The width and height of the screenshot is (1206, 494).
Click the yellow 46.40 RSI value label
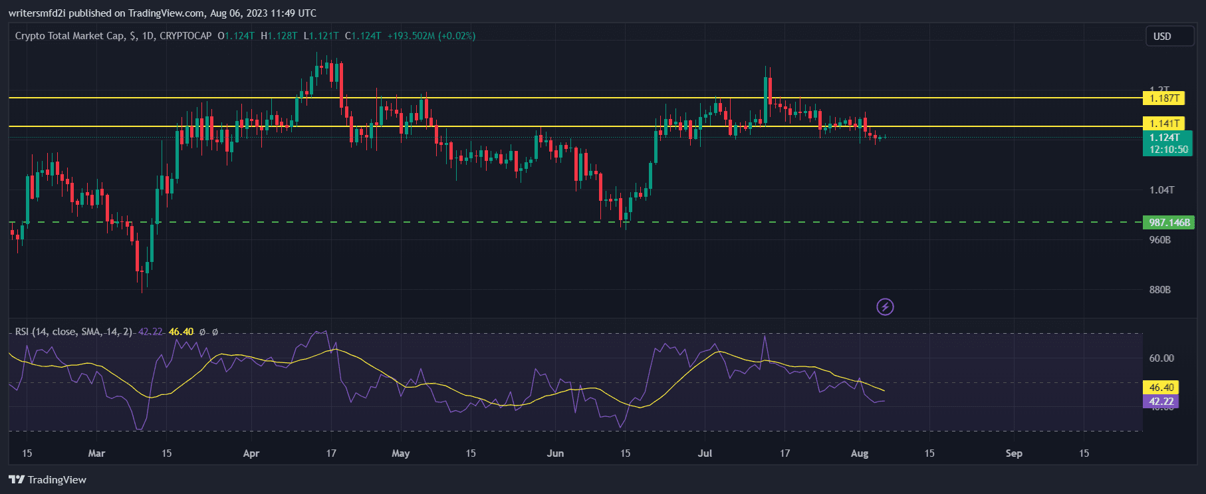(x=1161, y=388)
